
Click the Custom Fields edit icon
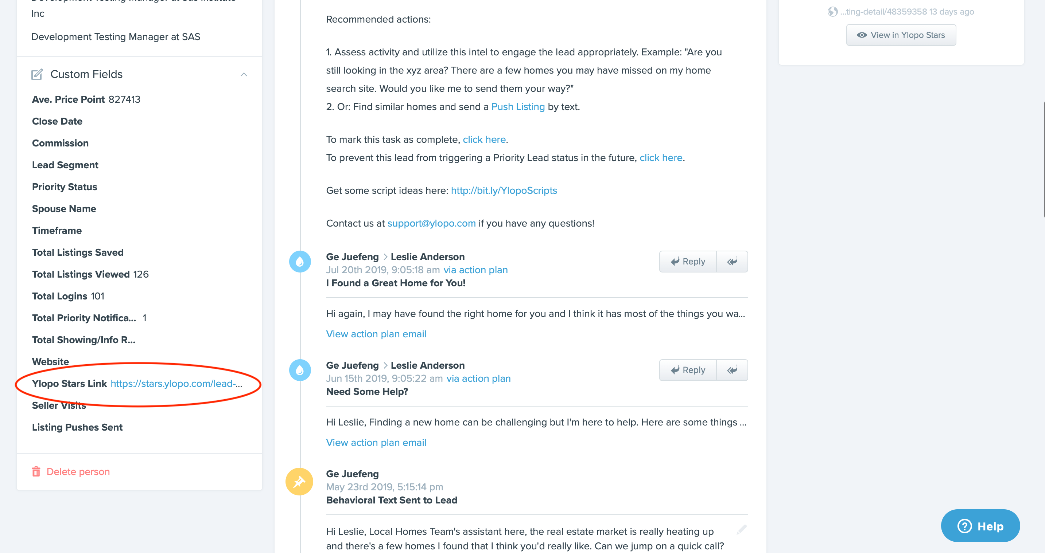point(37,74)
